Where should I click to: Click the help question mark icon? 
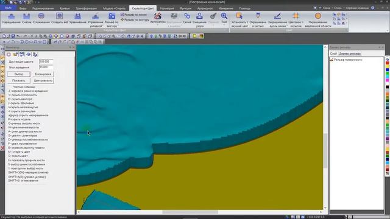(x=372, y=8)
